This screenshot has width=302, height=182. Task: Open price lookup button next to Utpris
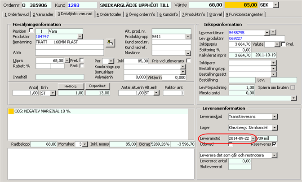click(x=67, y=61)
